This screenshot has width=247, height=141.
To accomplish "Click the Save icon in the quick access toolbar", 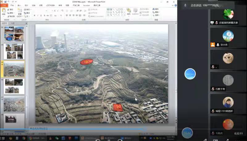I will [5, 2].
